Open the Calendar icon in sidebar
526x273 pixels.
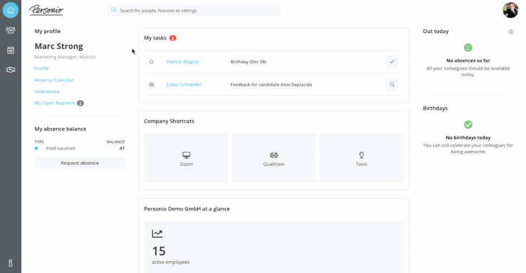coord(11,50)
